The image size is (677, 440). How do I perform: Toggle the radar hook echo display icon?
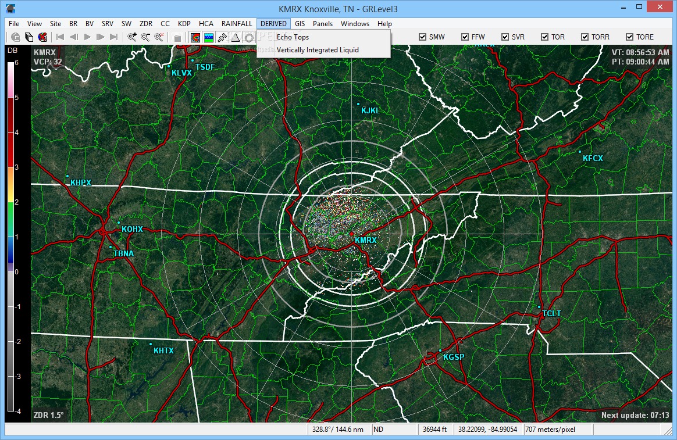[195, 37]
